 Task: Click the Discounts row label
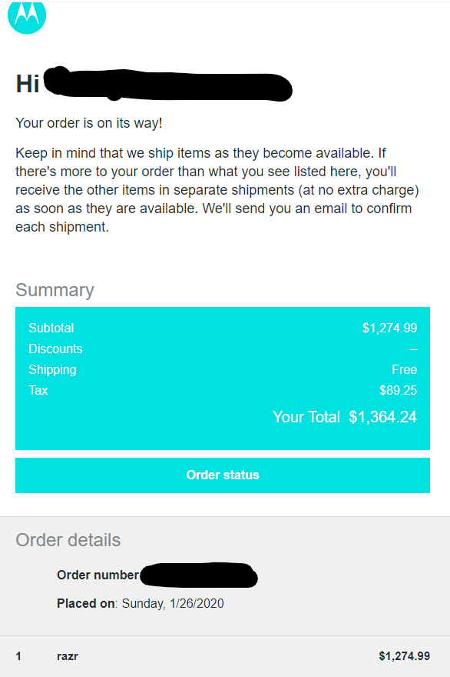(55, 349)
